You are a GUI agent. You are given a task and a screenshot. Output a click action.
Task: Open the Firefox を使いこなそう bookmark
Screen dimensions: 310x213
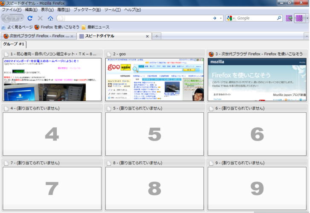pos(57,27)
